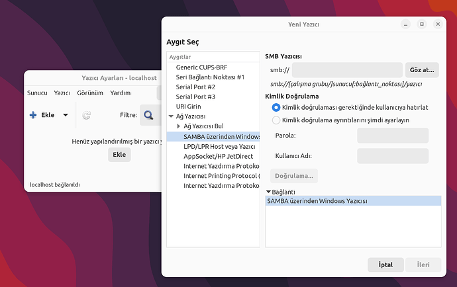Click the Ekle button below the empty-printer message
This screenshot has width=457, height=287.
(119, 155)
